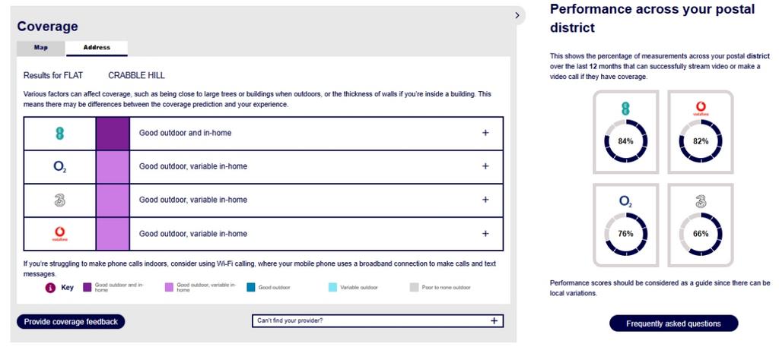Click the EE performance card logo
The image size is (779, 347).
[x=625, y=109]
